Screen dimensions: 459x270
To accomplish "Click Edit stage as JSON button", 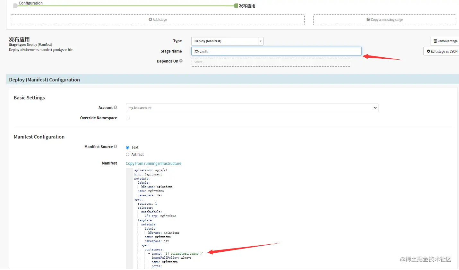I will (x=442, y=51).
